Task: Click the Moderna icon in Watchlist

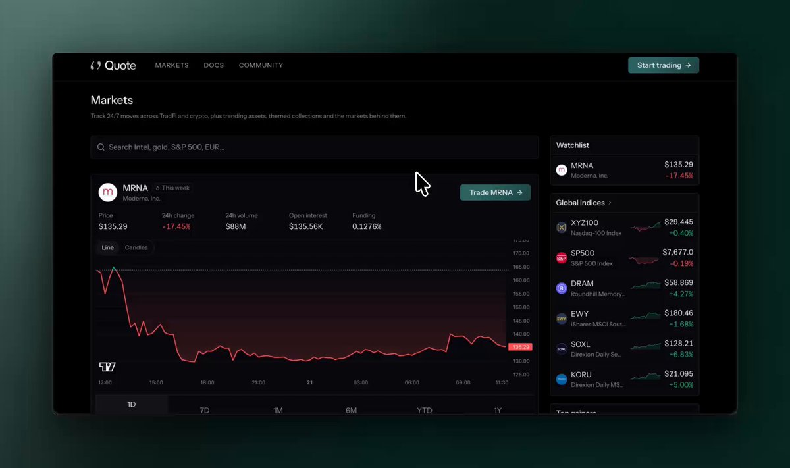Action: pos(562,170)
